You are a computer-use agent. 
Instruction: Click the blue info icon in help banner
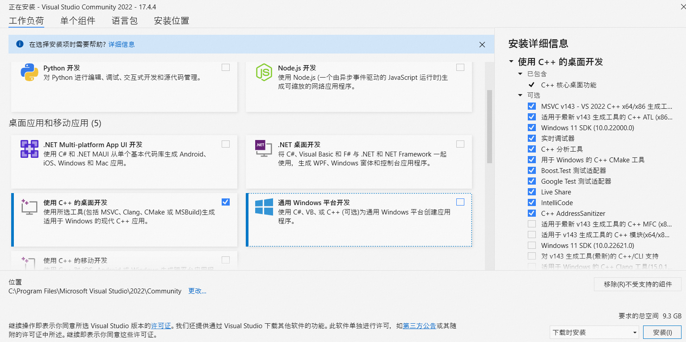point(20,44)
